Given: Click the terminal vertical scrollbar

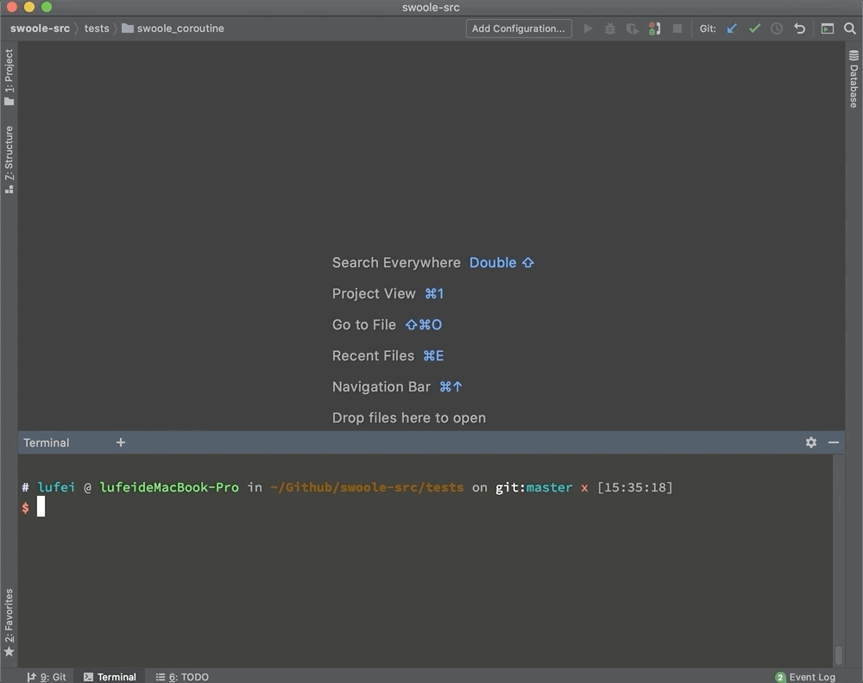Looking at the screenshot, I should click(x=838, y=655).
